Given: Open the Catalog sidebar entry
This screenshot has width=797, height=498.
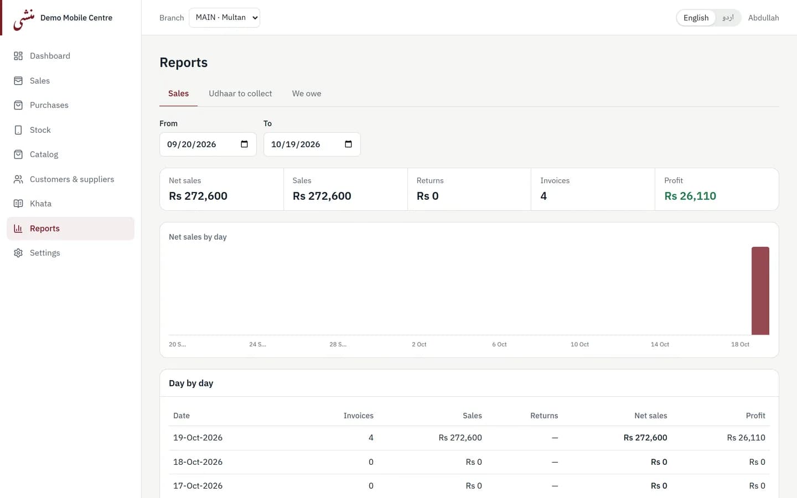Looking at the screenshot, I should (x=70, y=154).
